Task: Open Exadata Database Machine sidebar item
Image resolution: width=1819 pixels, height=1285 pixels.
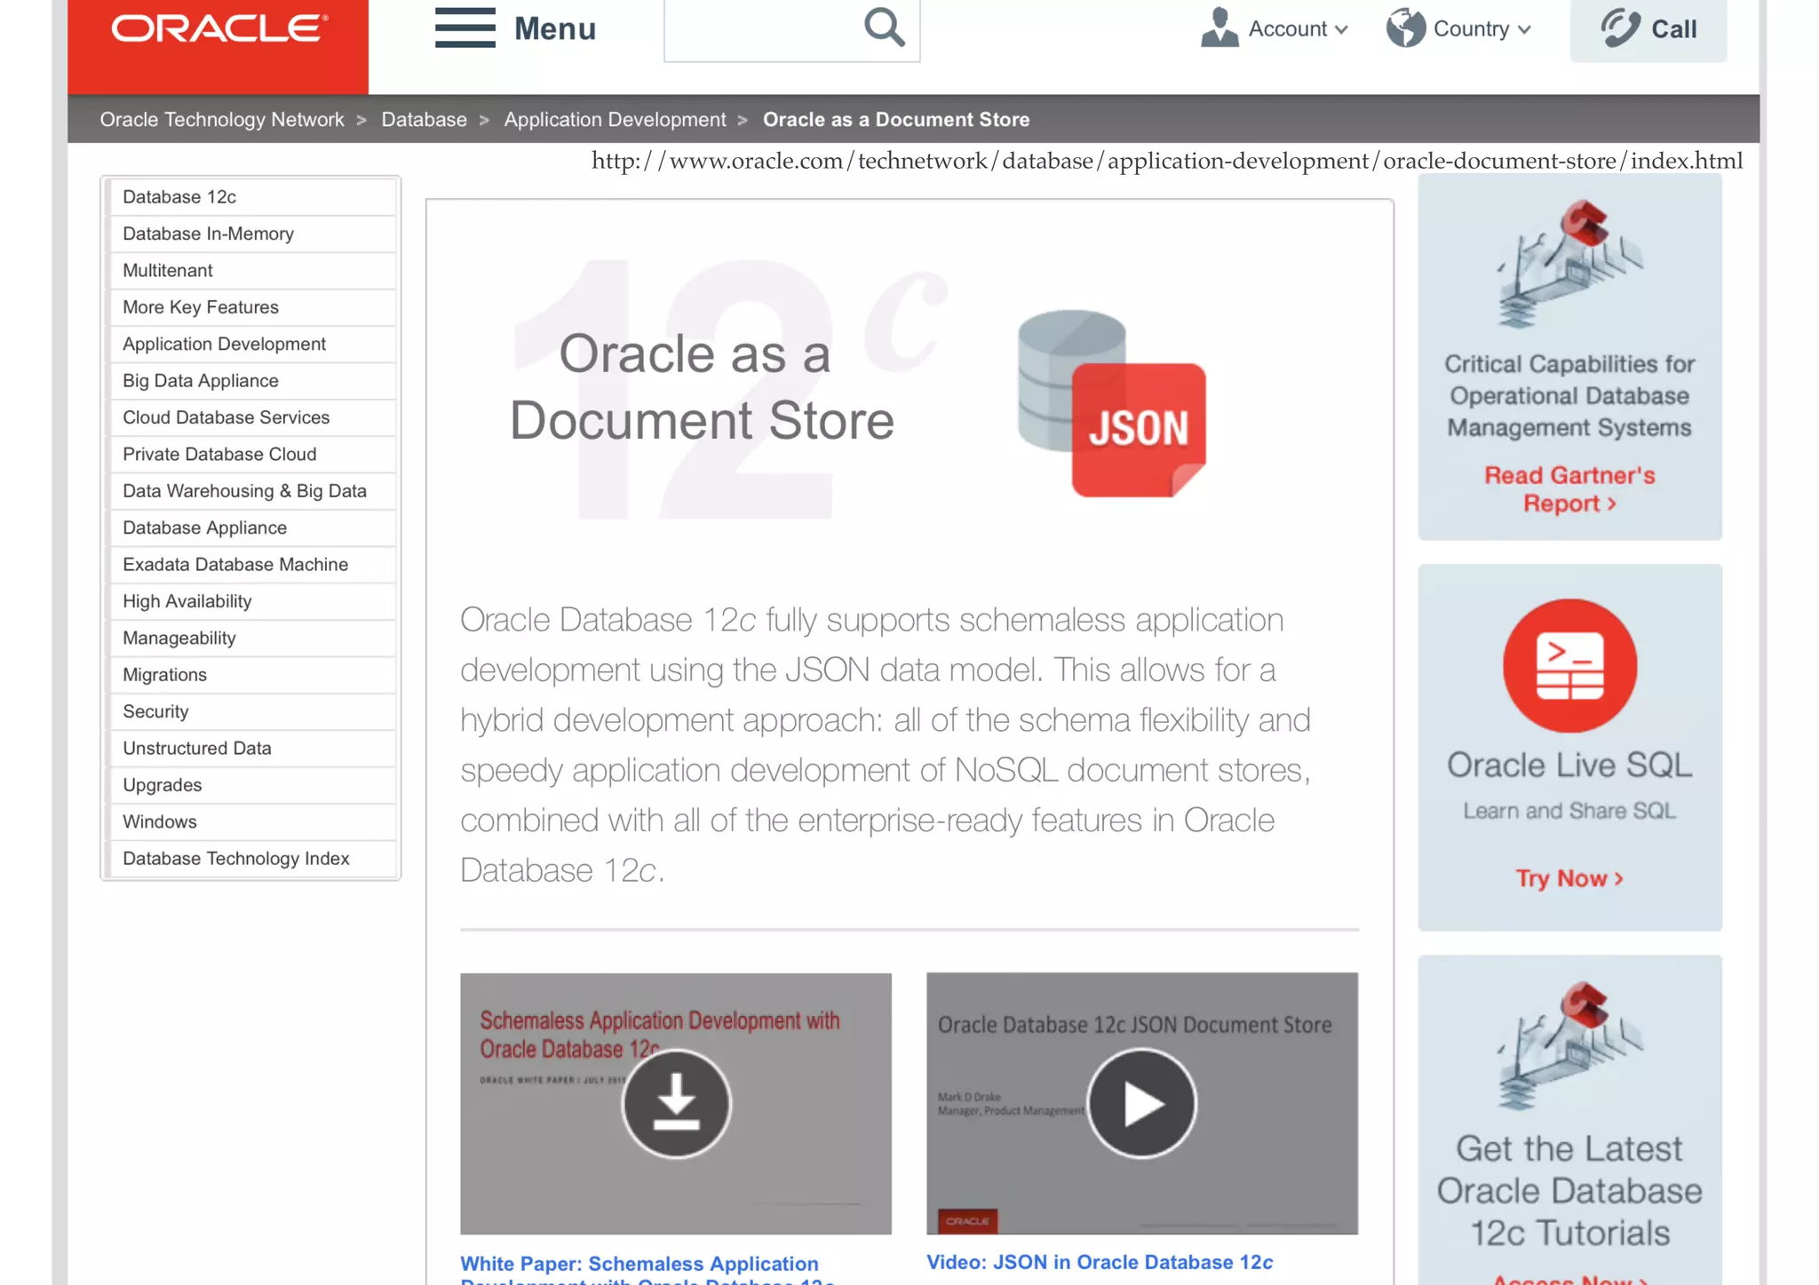Action: [x=252, y=564]
